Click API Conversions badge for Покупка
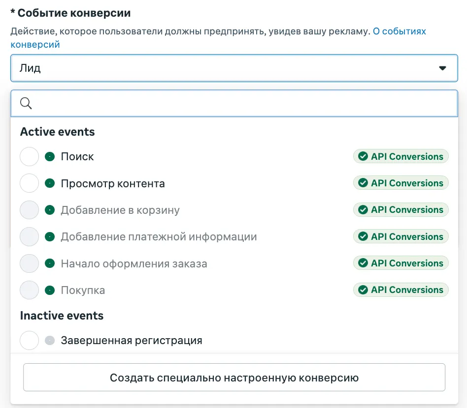467x408 pixels. (401, 290)
